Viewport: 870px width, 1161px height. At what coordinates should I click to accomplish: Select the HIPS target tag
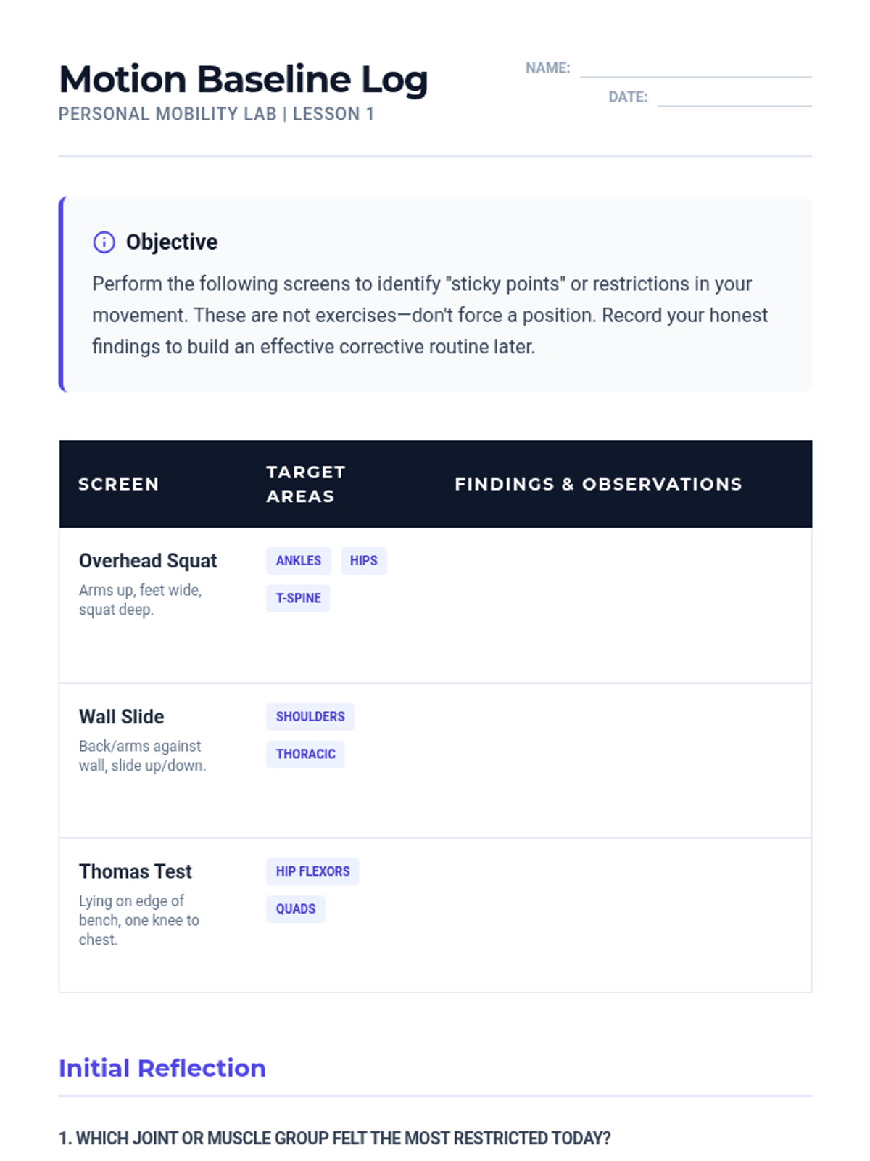[363, 561]
